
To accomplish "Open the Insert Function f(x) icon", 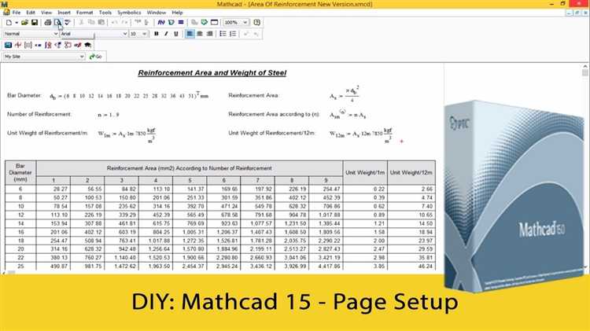I will [x=161, y=23].
